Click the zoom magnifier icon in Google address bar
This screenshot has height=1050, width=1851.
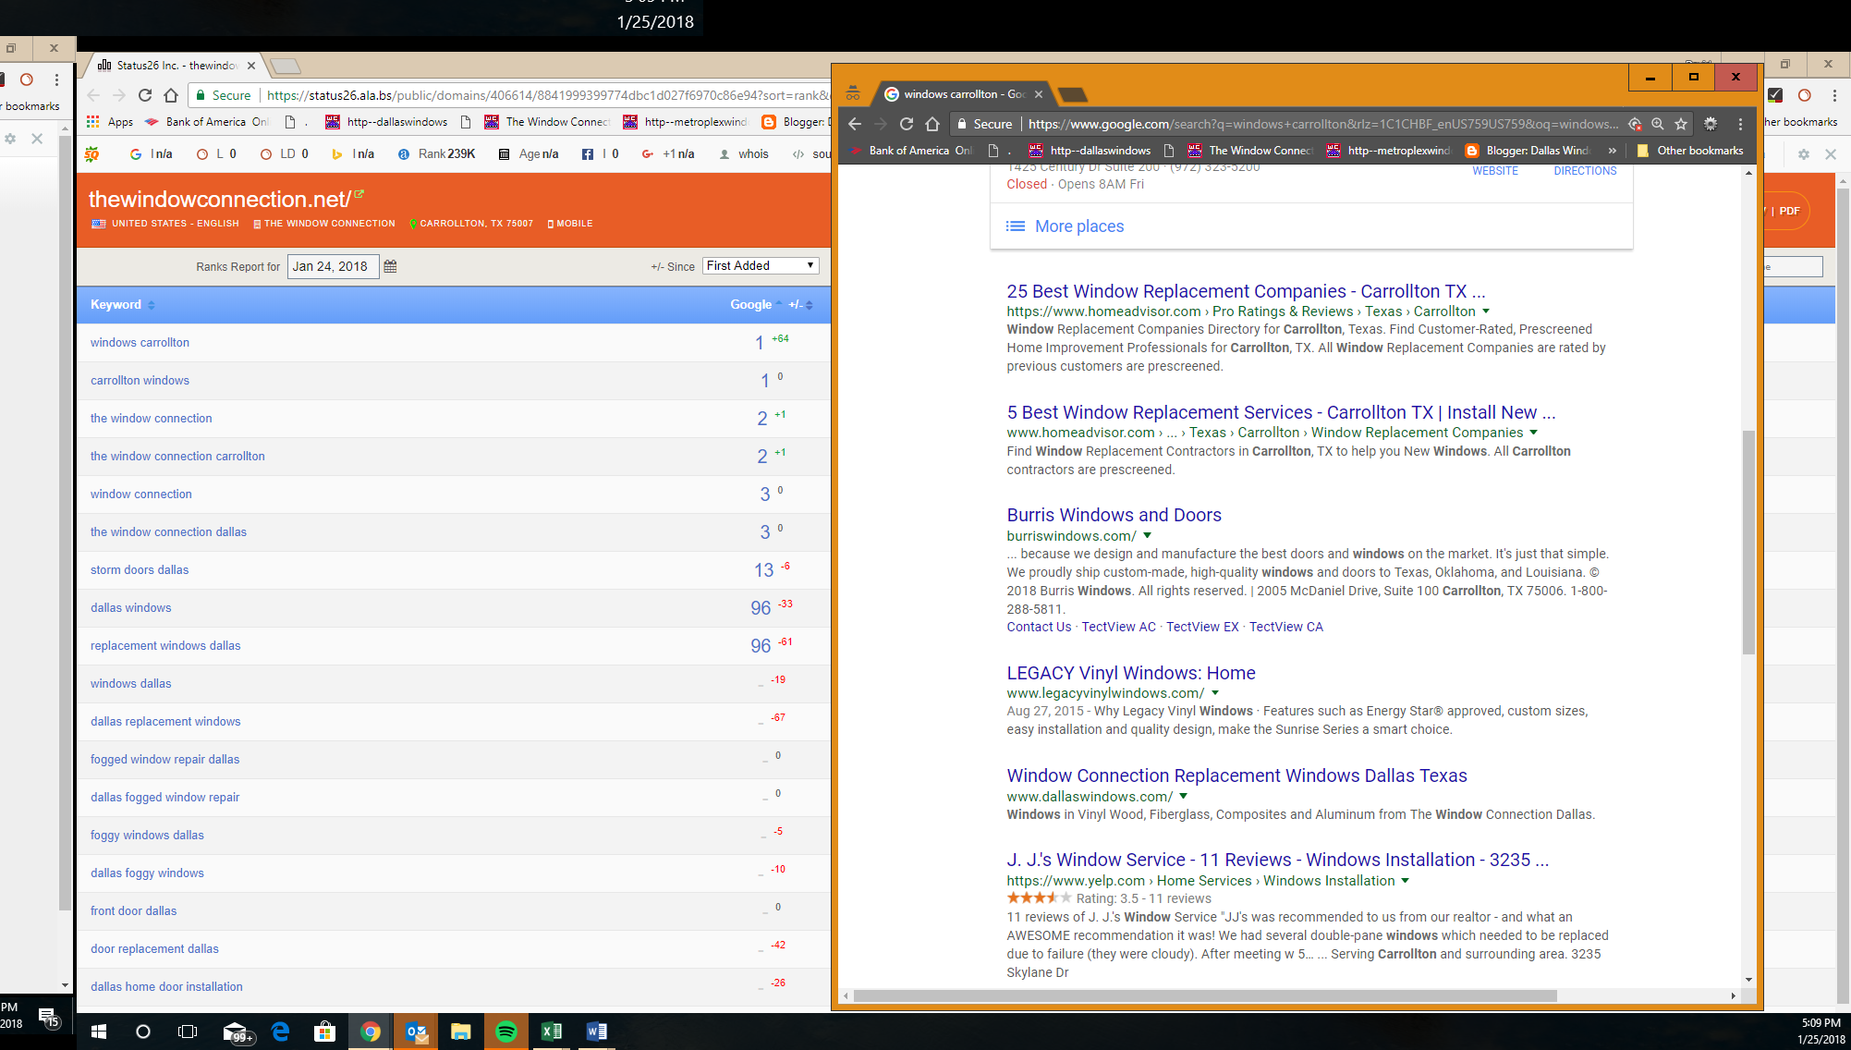coord(1658,124)
